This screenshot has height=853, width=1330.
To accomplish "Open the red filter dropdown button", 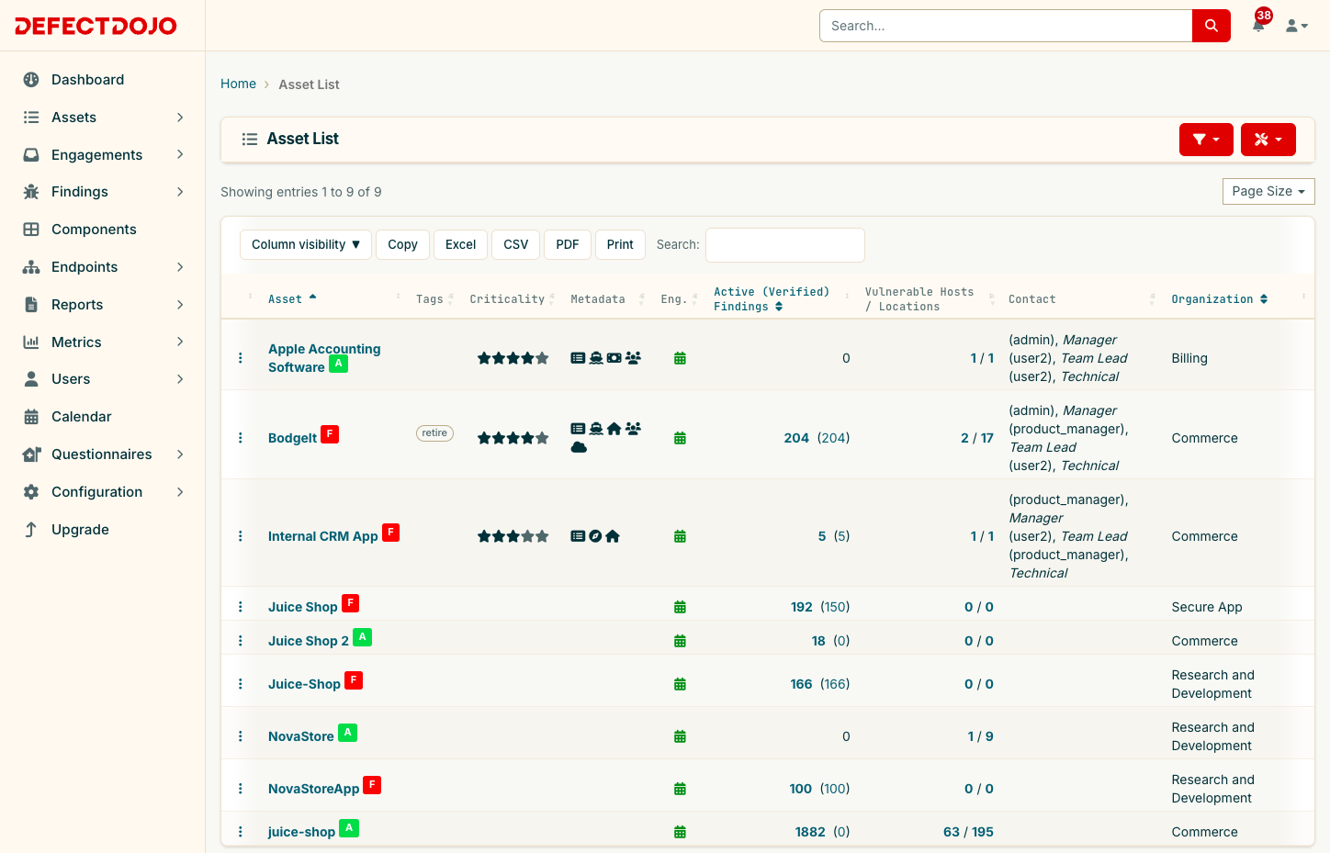I will pyautogui.click(x=1206, y=140).
